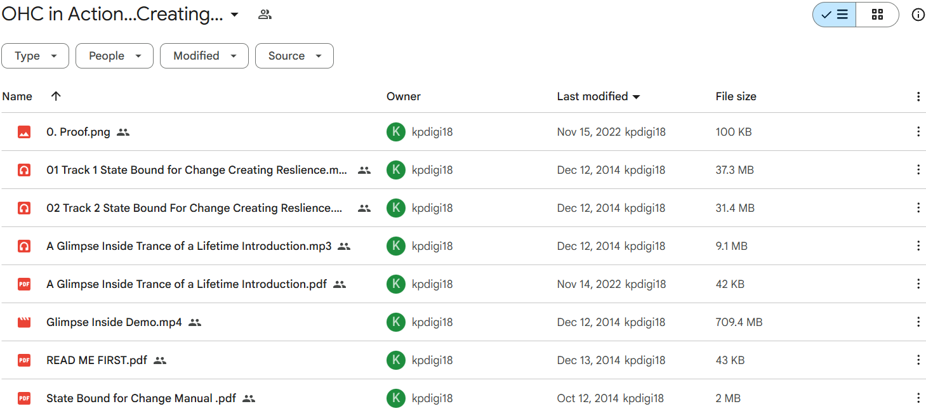Open the Modified filter dropdown
Viewport: 926px width, 411px height.
tap(204, 56)
